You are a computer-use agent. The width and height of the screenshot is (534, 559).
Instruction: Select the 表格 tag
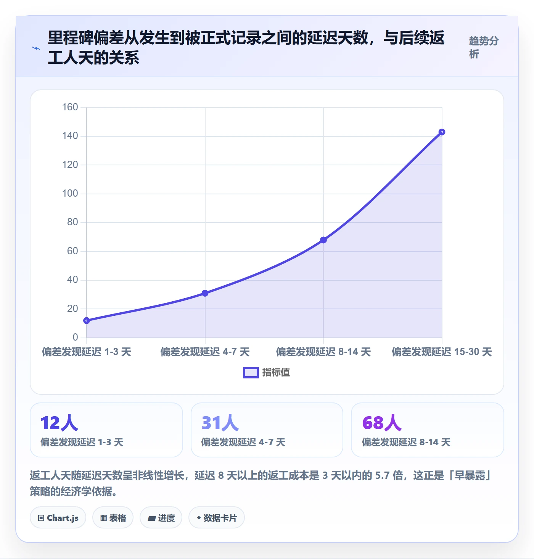tap(113, 518)
